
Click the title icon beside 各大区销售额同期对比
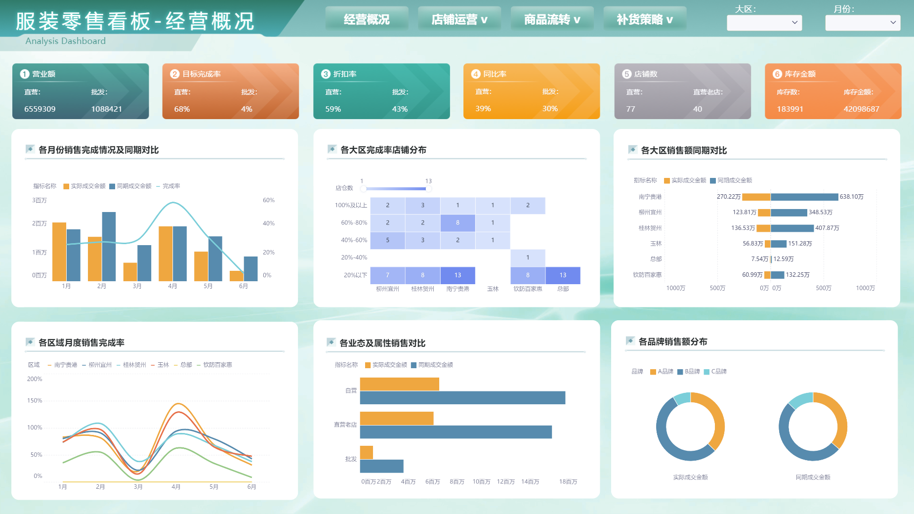[x=632, y=150]
